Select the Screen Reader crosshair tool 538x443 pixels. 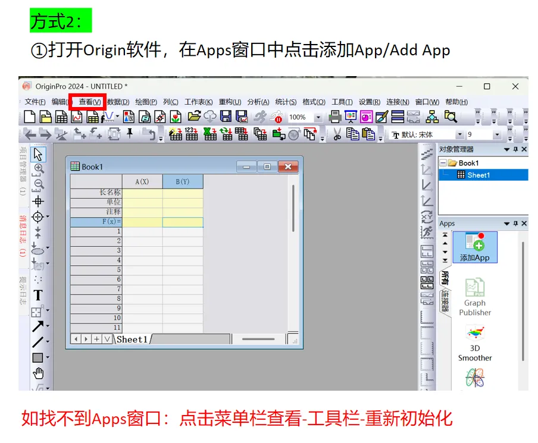(37, 201)
